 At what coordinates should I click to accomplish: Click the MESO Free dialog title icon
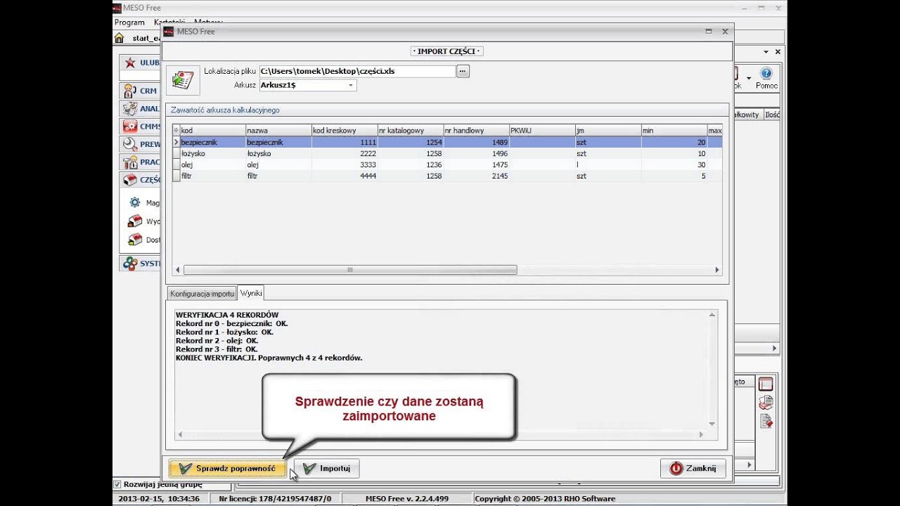pos(169,32)
